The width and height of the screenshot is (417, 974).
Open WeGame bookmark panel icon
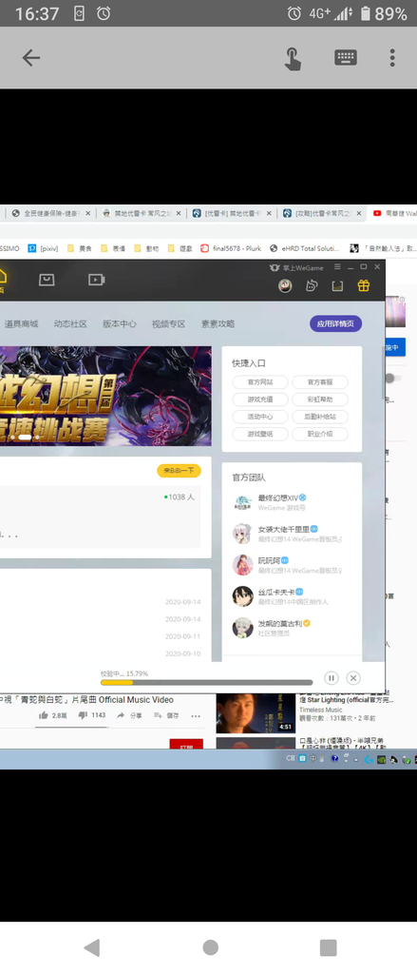(x=337, y=285)
